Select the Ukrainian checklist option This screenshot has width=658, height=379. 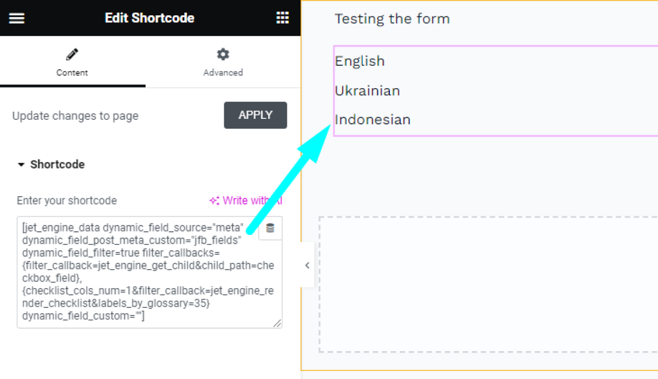[x=367, y=90]
